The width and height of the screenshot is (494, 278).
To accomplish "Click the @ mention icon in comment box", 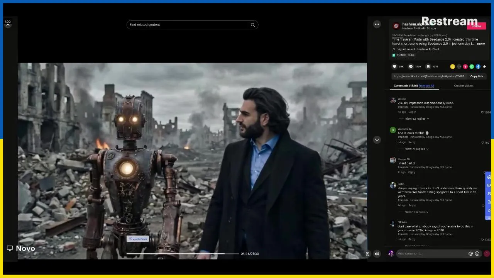I will 470,254.
